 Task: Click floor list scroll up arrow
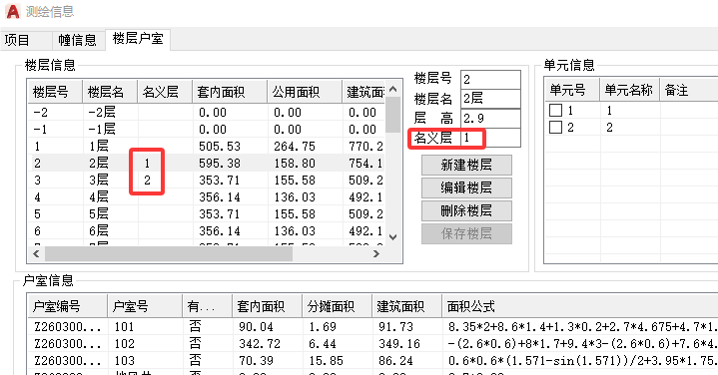coord(392,89)
